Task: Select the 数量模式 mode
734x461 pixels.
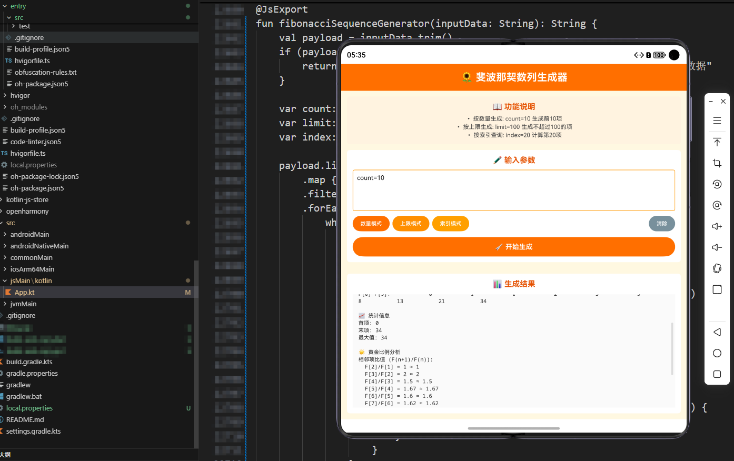Action: point(371,223)
